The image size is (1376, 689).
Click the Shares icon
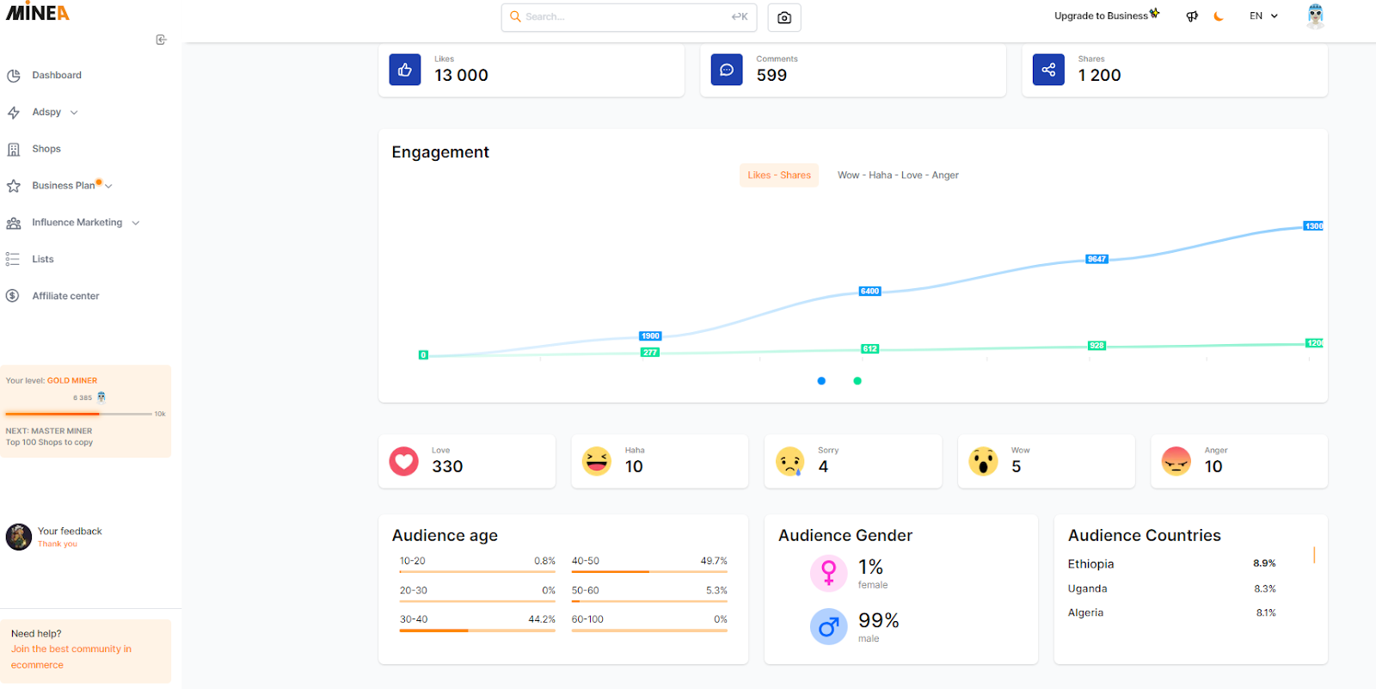tap(1048, 70)
